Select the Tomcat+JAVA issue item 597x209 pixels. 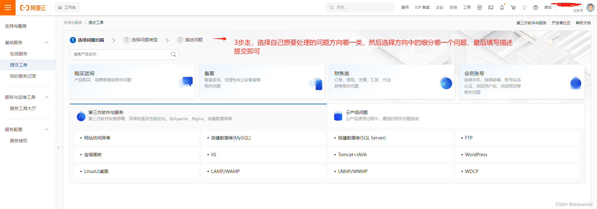point(391,155)
